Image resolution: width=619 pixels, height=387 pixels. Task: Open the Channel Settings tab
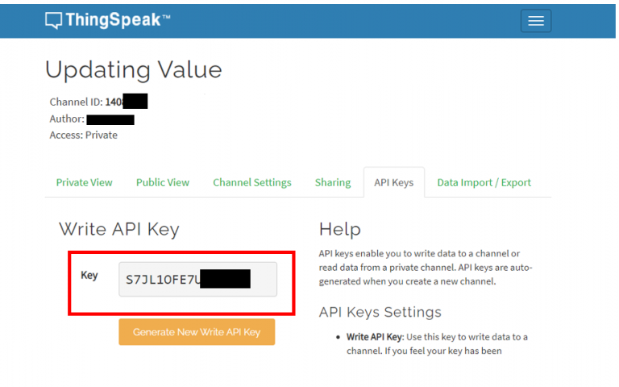pos(252,182)
